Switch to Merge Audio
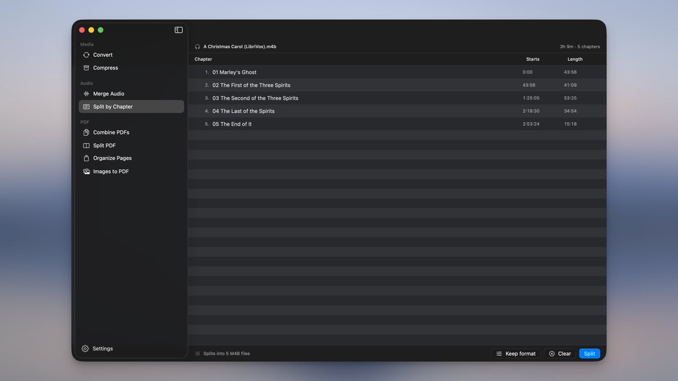This screenshot has height=381, width=678. pyautogui.click(x=131, y=94)
